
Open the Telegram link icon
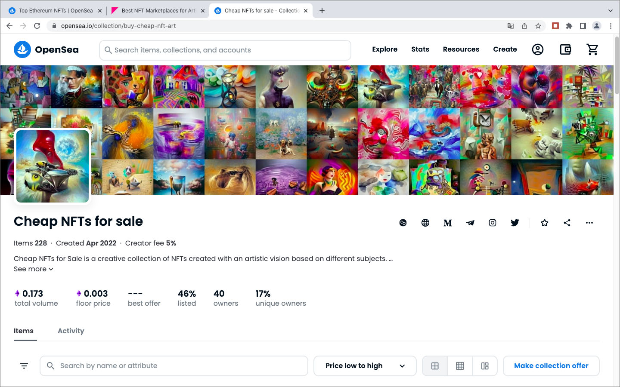tap(470, 223)
